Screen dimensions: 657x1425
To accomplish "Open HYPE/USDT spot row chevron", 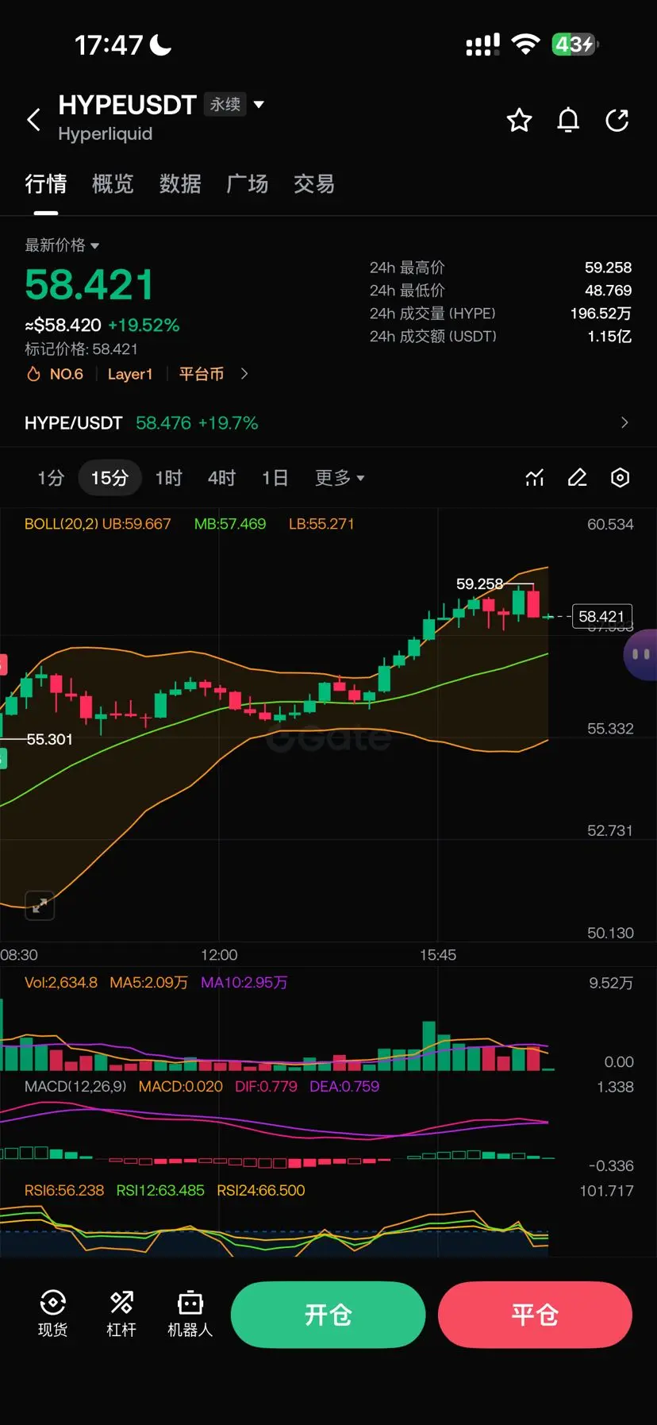I will (x=624, y=423).
